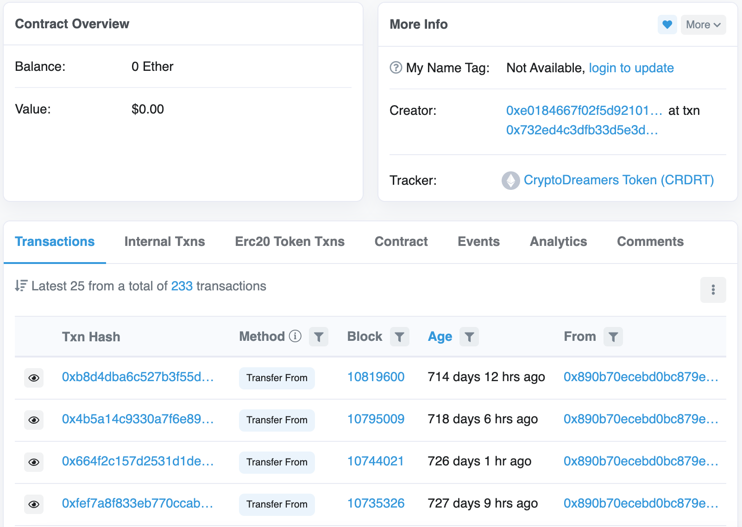
Task: Click the '718 days 6 hrs ago' age
Action: pyautogui.click(x=483, y=420)
